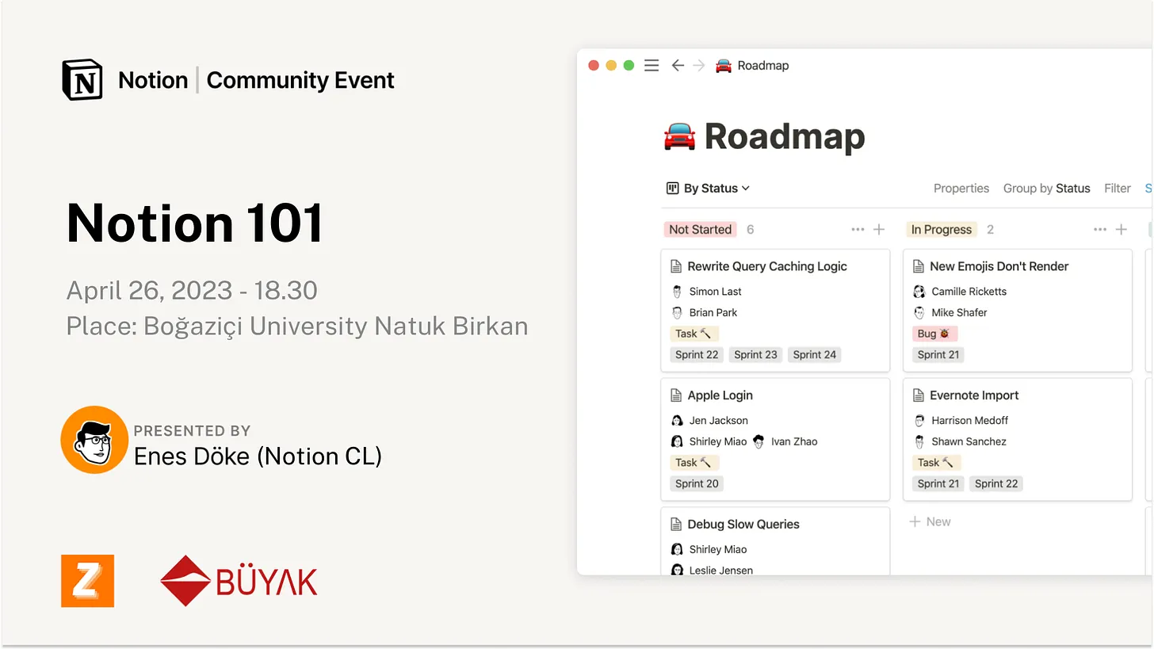Open the Rewrite Query Caching Logic card
The image size is (1154, 649).
pos(775,311)
